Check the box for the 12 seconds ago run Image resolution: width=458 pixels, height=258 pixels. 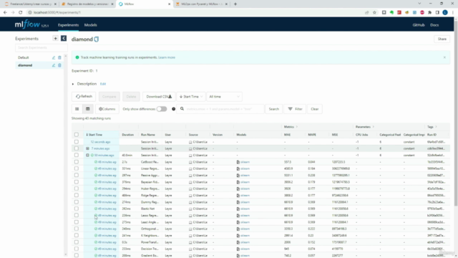tap(77, 142)
